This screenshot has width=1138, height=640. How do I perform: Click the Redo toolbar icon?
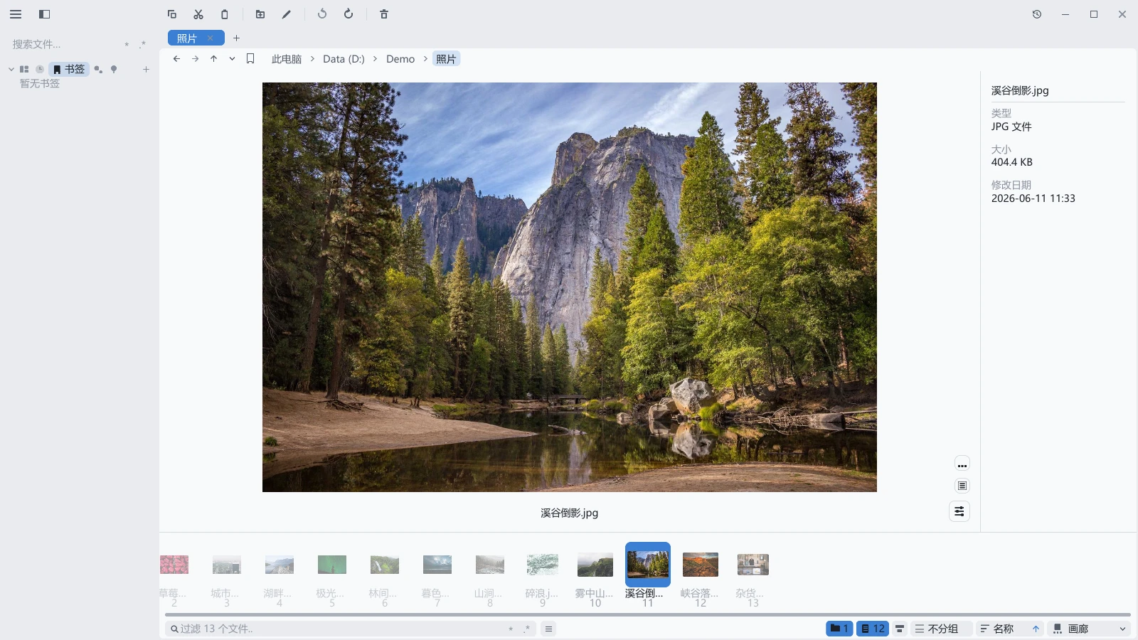(x=349, y=14)
